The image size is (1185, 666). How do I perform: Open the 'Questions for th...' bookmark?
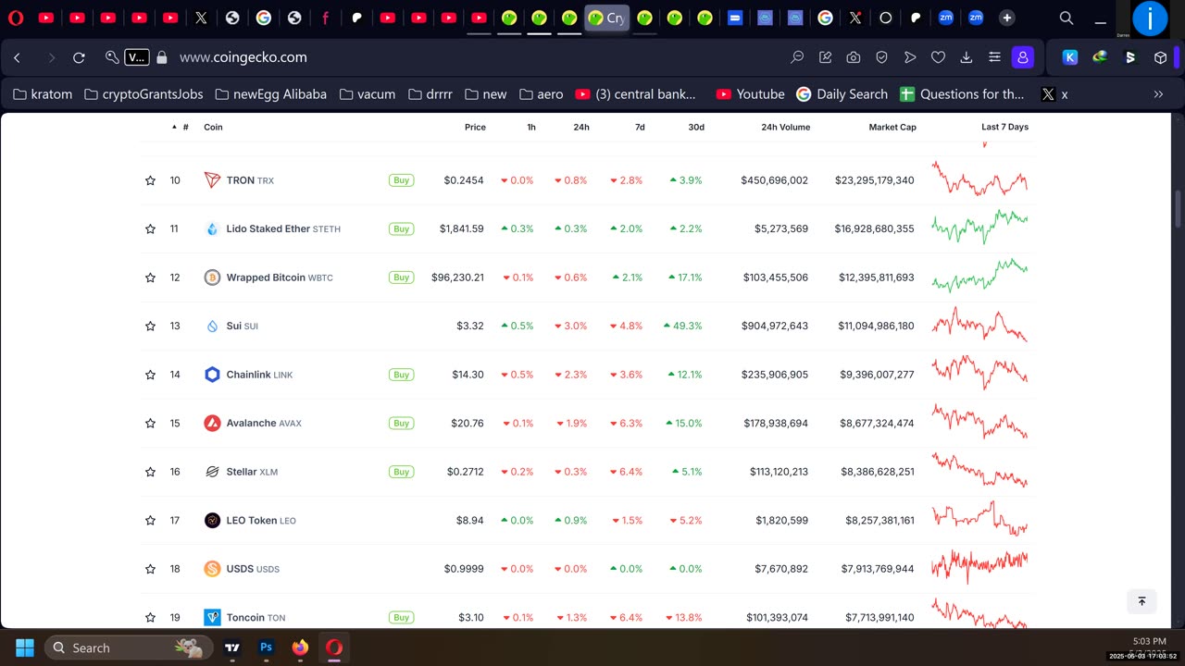[x=962, y=94]
